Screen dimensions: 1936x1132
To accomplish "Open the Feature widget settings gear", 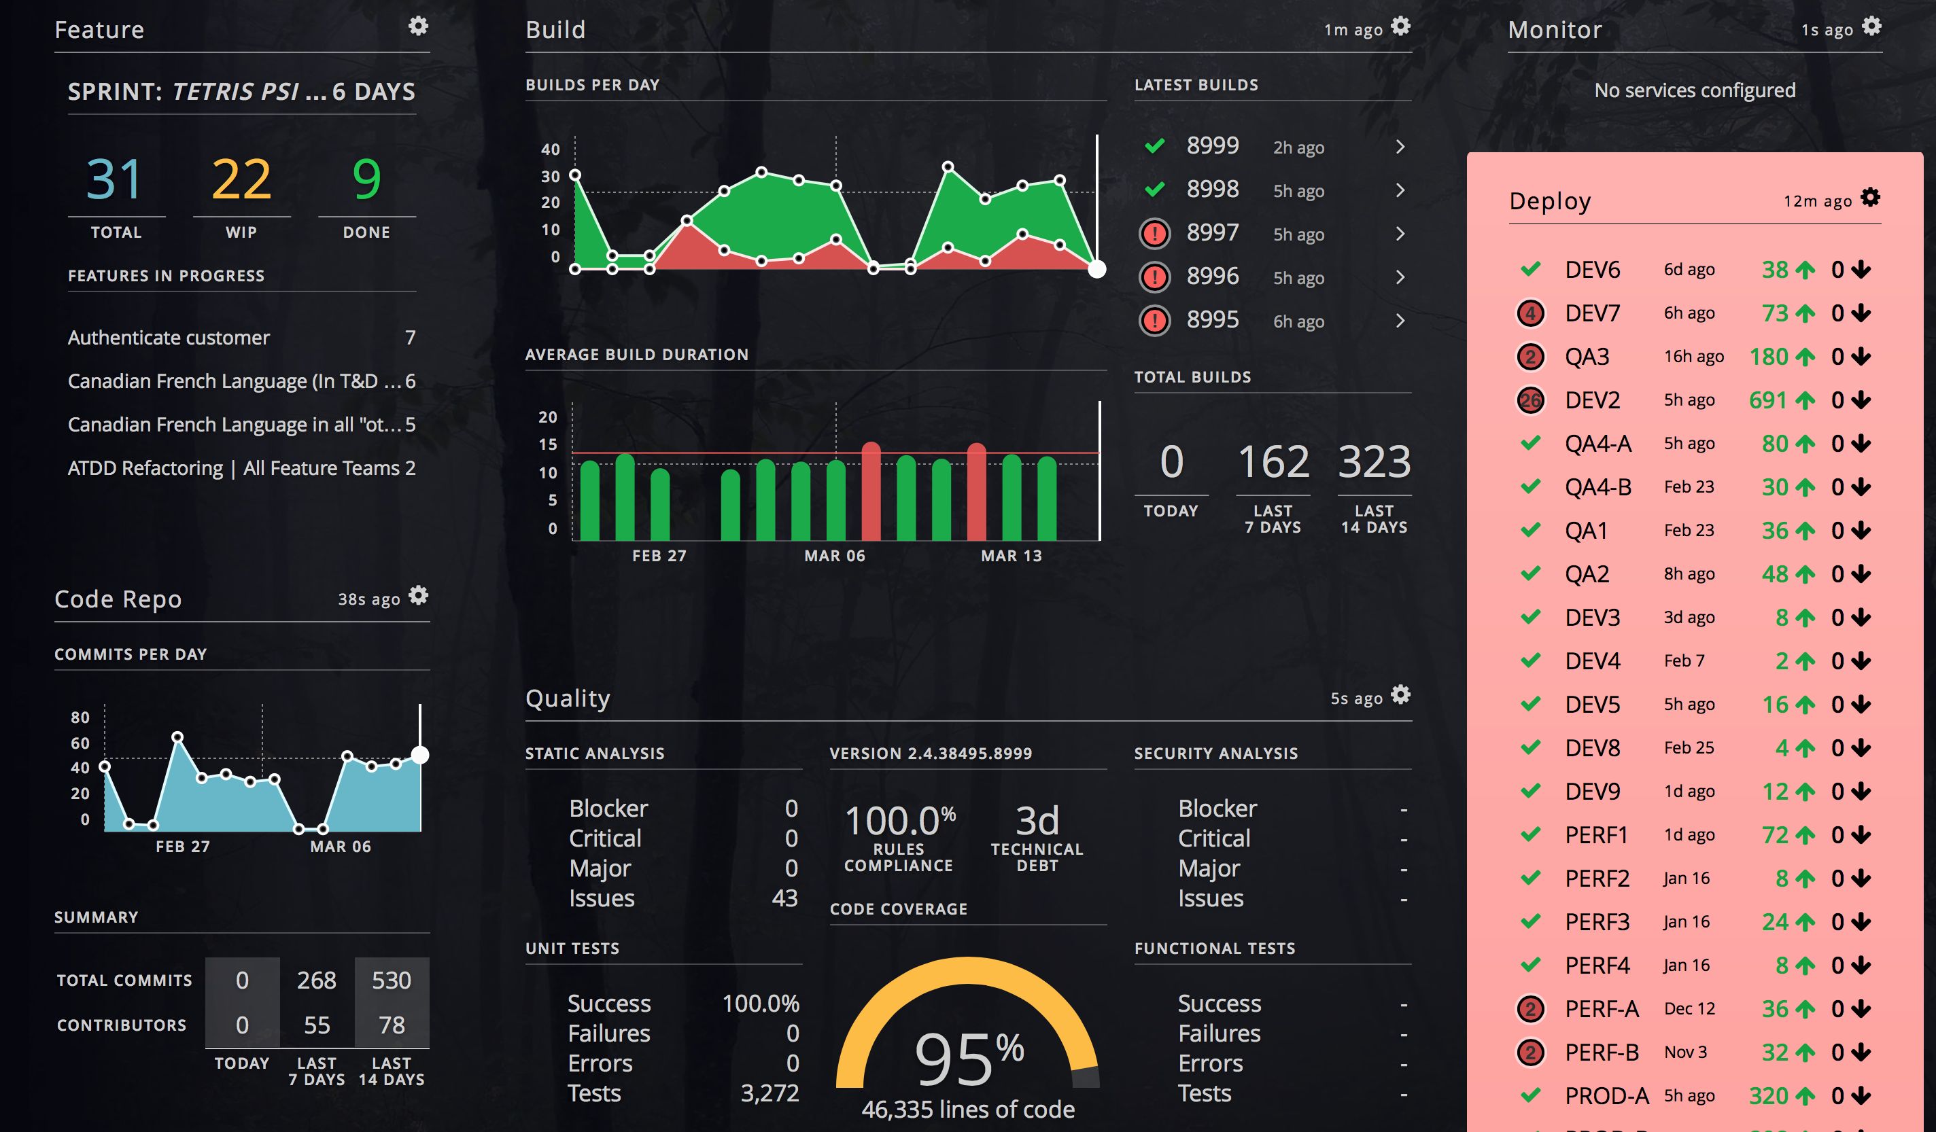I will coord(418,26).
